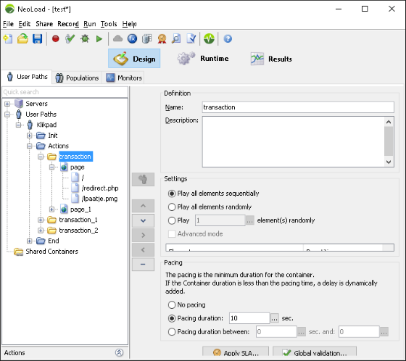
Task: Create a new project with toolbar icon
Action: [x=8, y=39]
